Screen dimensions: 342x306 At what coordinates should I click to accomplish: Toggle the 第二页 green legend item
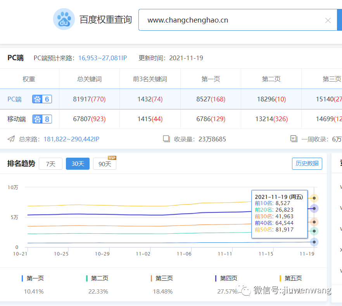(97, 278)
